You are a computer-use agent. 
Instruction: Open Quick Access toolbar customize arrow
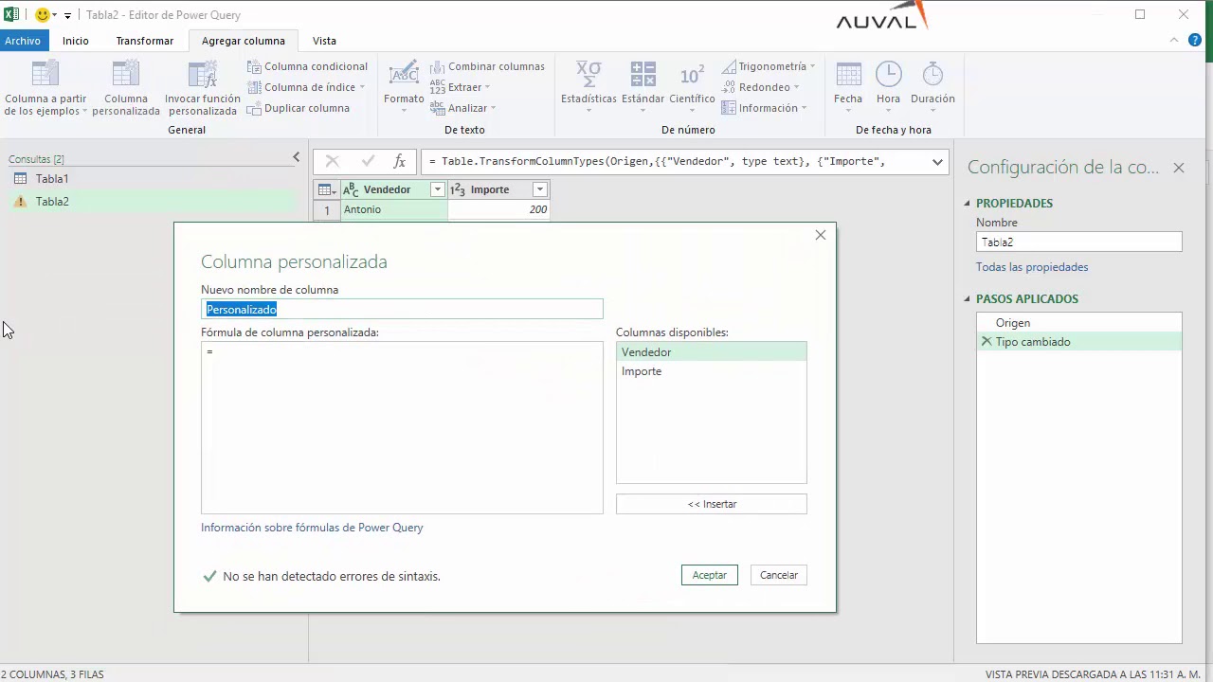click(x=67, y=15)
